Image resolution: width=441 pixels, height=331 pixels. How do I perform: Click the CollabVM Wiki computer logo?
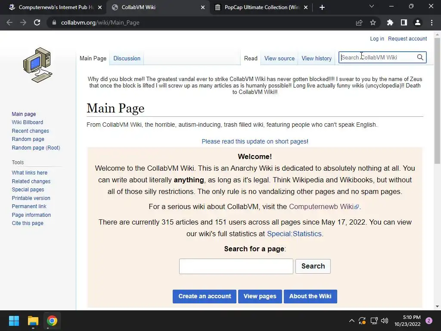point(38,65)
